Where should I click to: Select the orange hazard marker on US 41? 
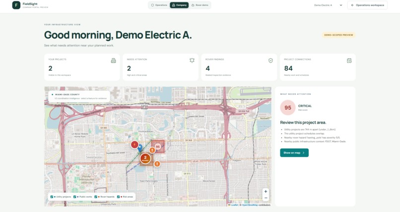(x=157, y=164)
